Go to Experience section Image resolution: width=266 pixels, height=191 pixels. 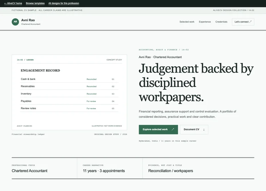205,22
